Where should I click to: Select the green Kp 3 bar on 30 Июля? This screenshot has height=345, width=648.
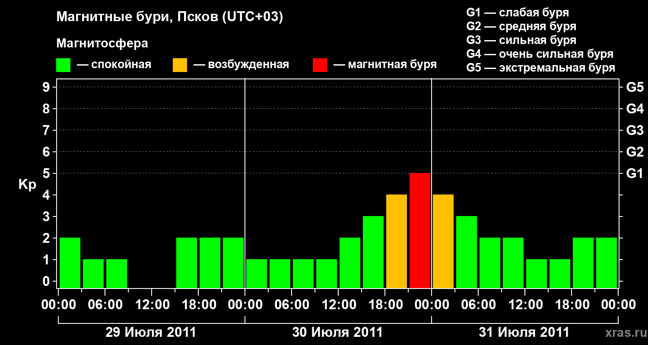[x=373, y=252]
